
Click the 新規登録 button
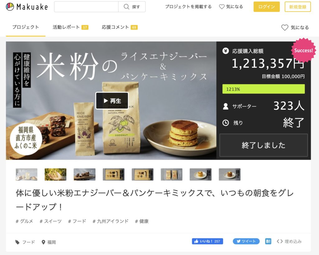[298, 7]
